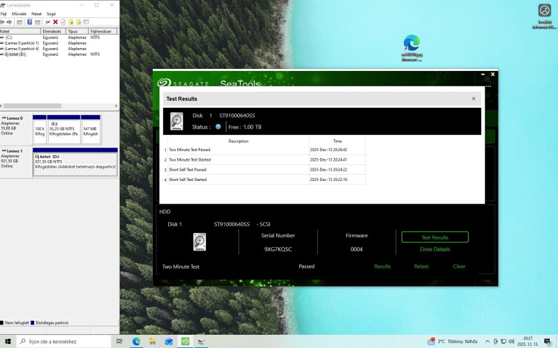The image size is (558, 348).
Task: Click the Kötet column header
Action: (20, 31)
